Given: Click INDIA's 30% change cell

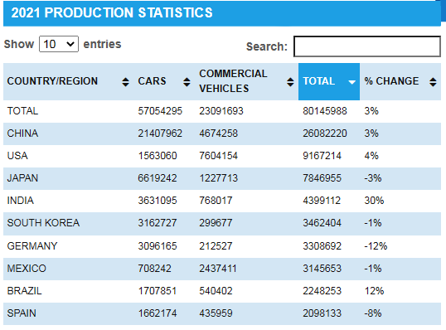Looking at the screenshot, I should [374, 201].
